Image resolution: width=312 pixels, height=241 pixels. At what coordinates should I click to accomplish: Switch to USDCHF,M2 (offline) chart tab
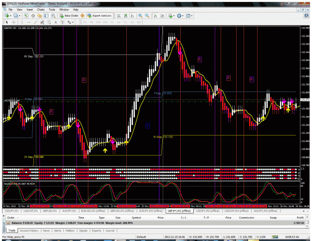pyautogui.click(x=237, y=211)
